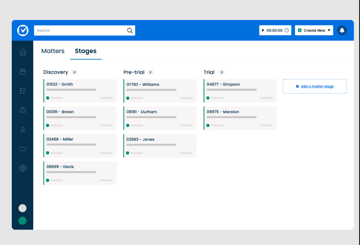Start the timer play button
The width and height of the screenshot is (360, 245).
pyautogui.click(x=263, y=30)
